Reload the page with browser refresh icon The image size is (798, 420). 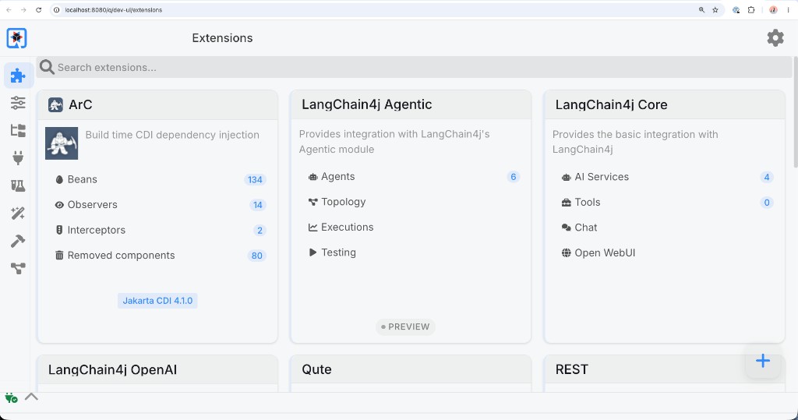[39, 9]
